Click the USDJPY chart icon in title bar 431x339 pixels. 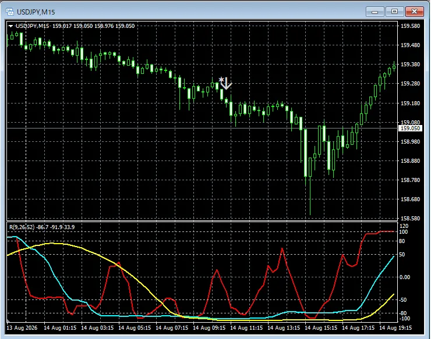pos(10,12)
